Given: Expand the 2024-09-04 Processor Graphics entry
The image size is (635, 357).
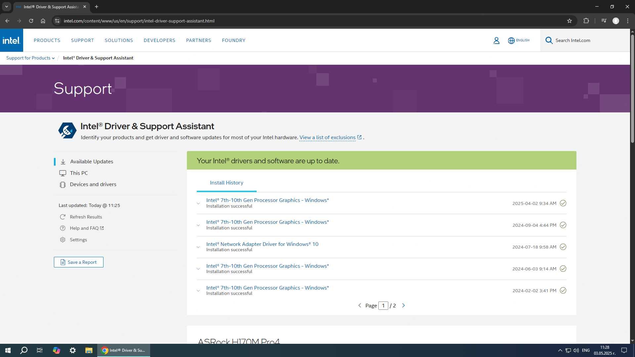Looking at the screenshot, I should (198, 225).
